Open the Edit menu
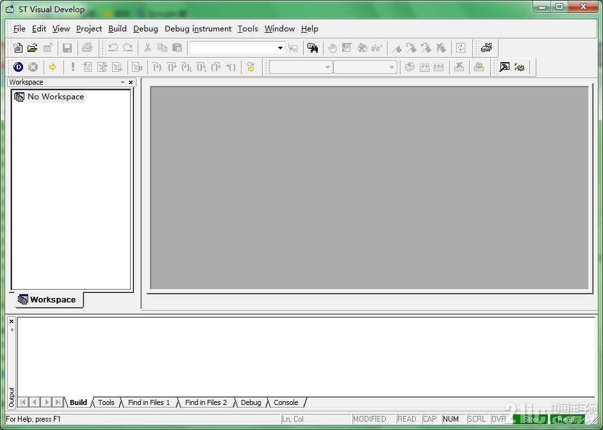The image size is (603, 430). point(39,29)
